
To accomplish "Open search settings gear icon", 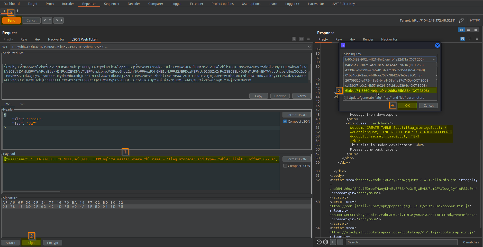I will 325,242.
